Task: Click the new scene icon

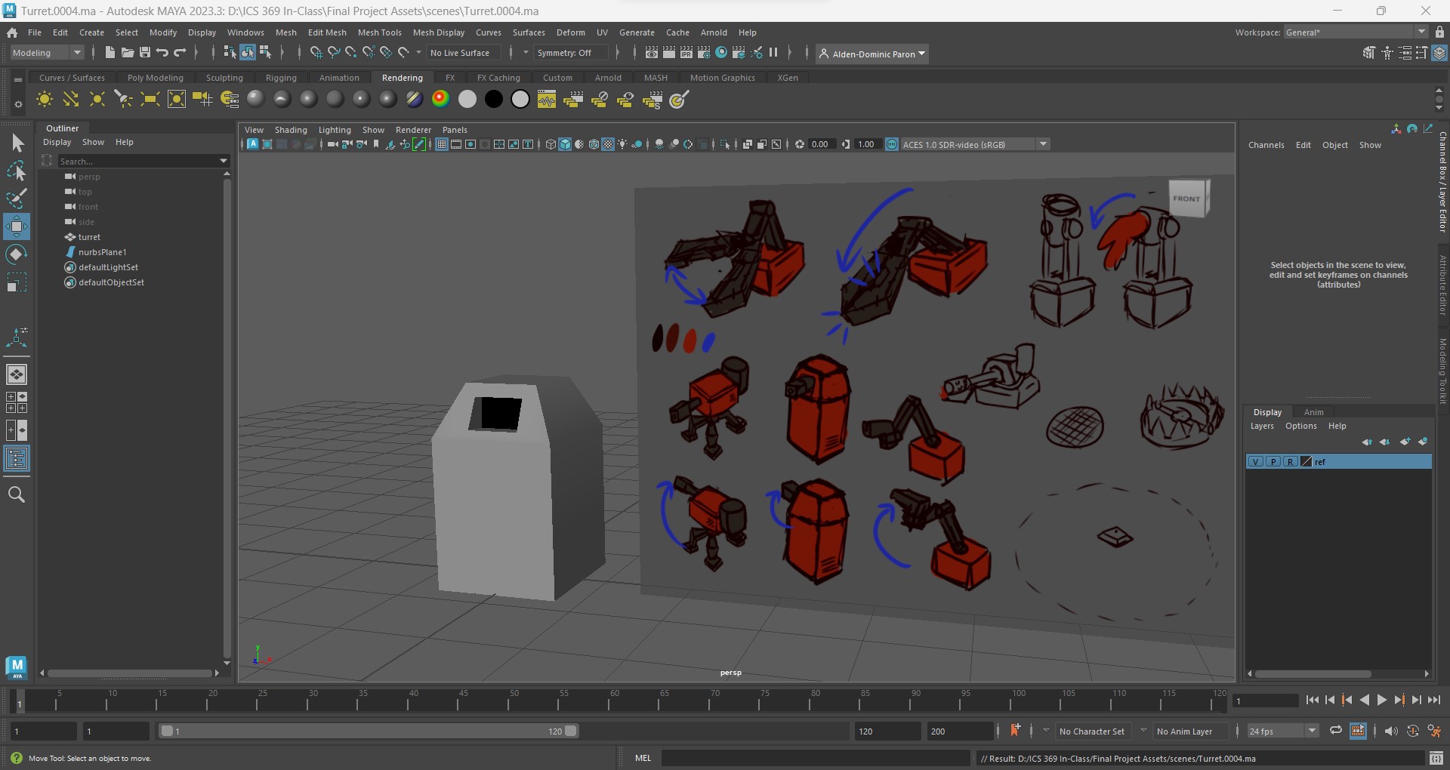Action: click(x=110, y=52)
